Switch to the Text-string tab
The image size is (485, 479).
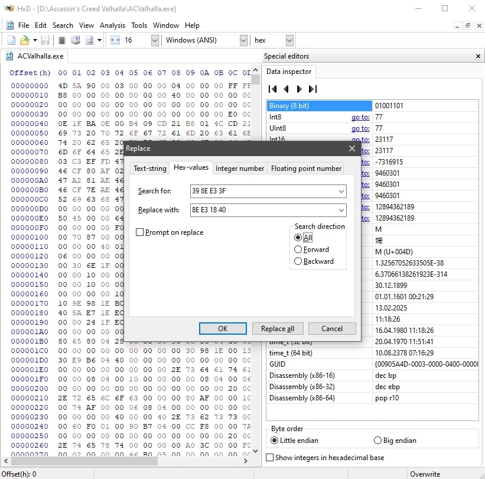(149, 169)
